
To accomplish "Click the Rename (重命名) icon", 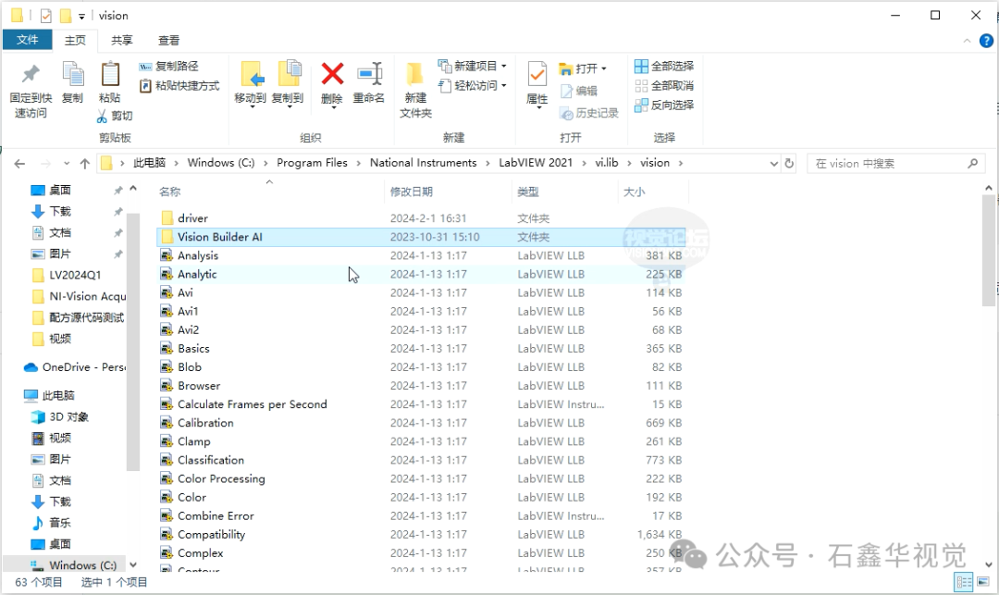I will tap(369, 74).
